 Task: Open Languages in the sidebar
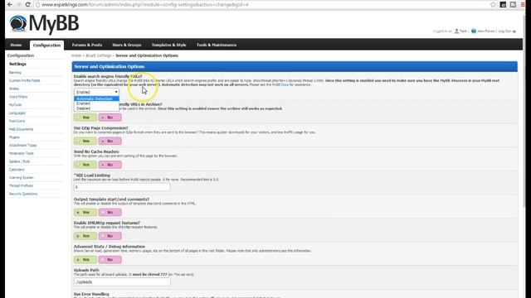pos(17,113)
